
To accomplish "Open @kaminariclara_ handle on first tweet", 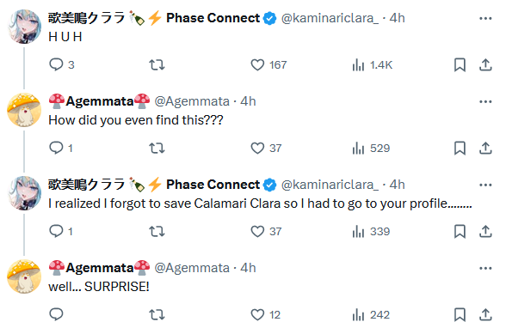I will click(x=330, y=18).
